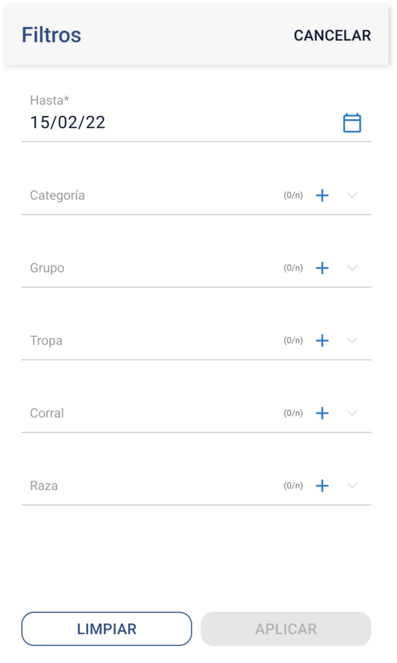This screenshot has width=397, height=663.
Task: Open the Tropa dropdown chevron
Action: pyautogui.click(x=352, y=341)
